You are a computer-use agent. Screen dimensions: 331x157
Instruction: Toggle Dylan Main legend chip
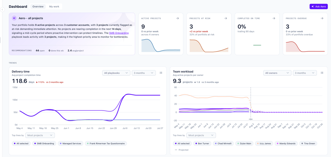[244, 144]
